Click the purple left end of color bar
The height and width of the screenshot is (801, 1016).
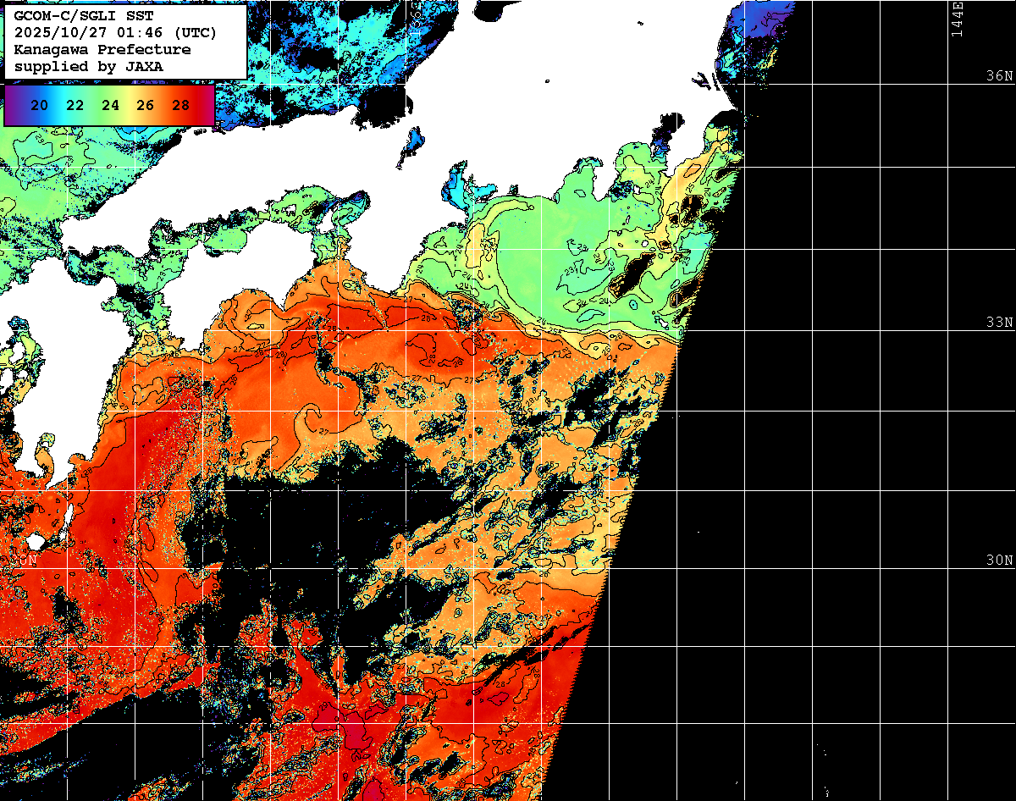tap(11, 105)
